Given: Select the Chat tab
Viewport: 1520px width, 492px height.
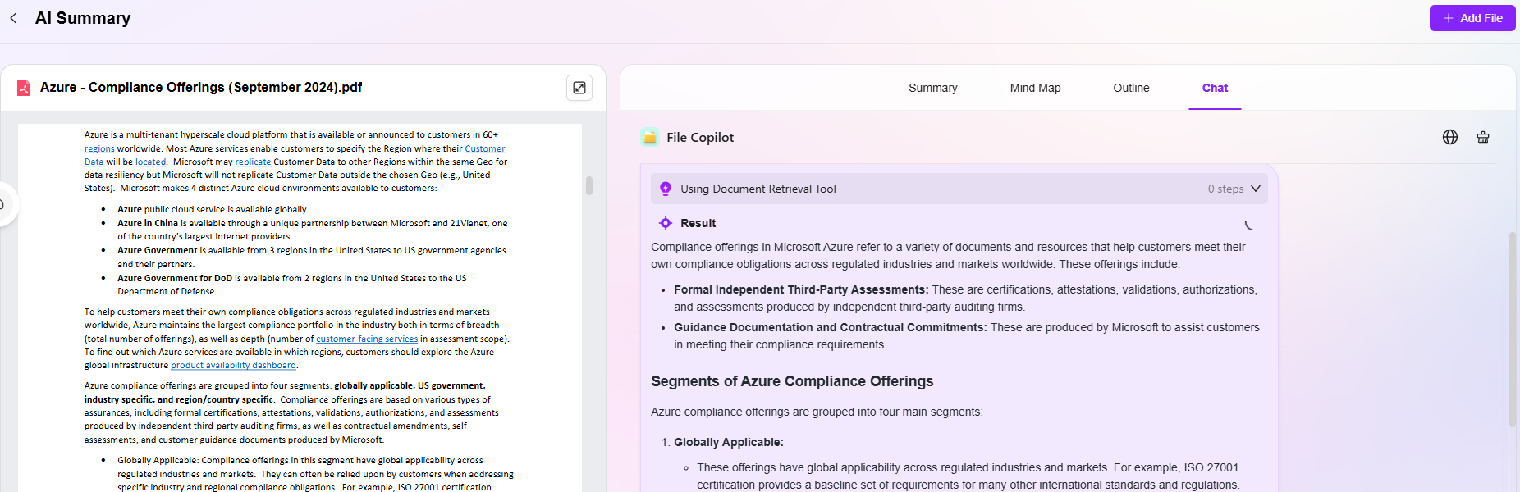Looking at the screenshot, I should tap(1215, 88).
